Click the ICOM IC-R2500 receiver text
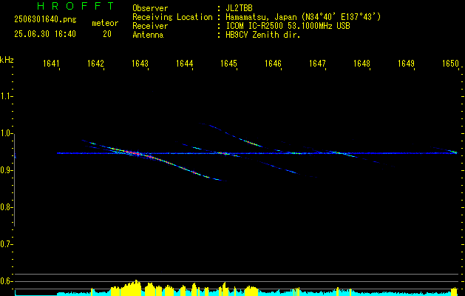The image size is (465, 296). (x=288, y=26)
